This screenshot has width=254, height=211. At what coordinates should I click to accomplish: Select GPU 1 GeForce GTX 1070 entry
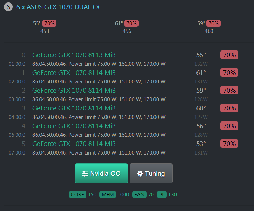click(x=74, y=72)
